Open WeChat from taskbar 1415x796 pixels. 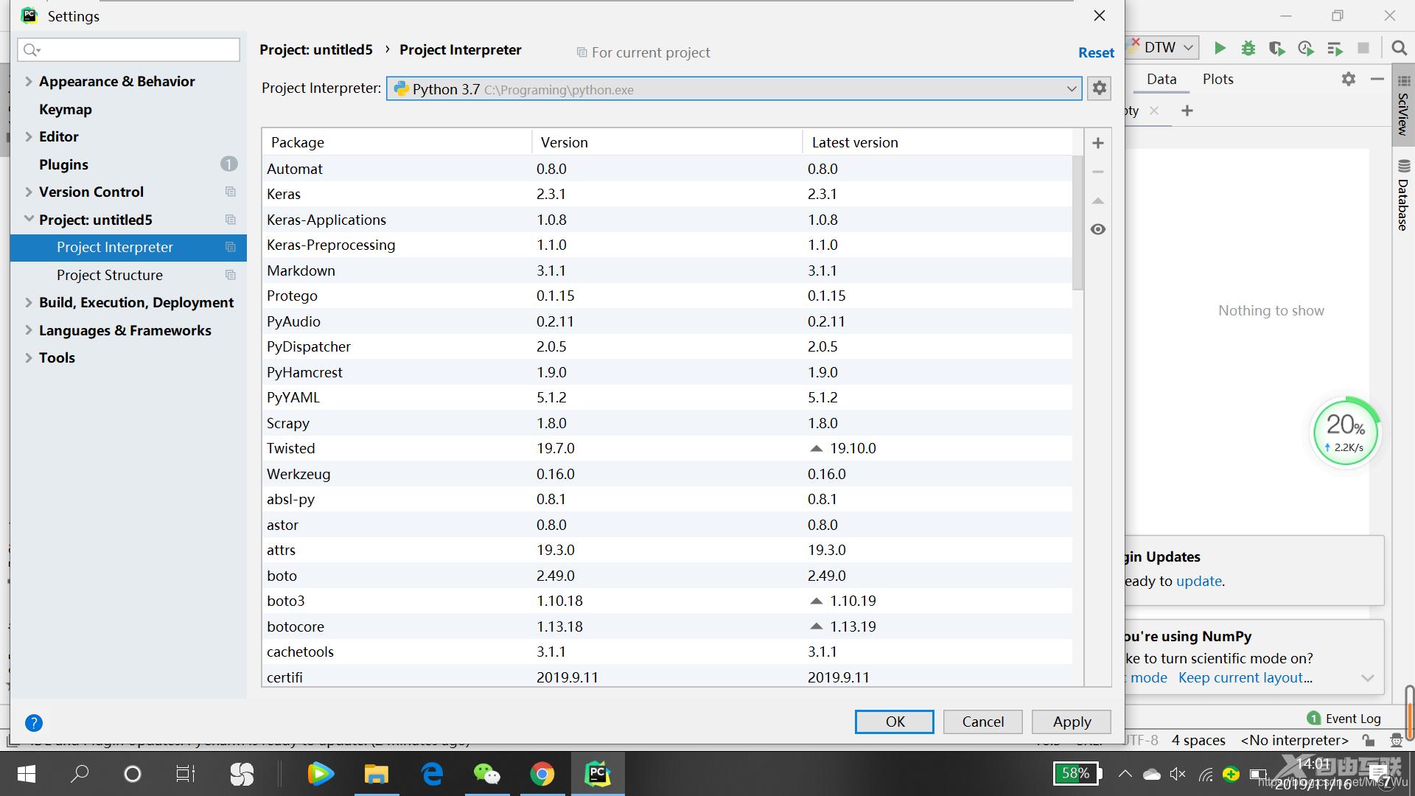[486, 774]
